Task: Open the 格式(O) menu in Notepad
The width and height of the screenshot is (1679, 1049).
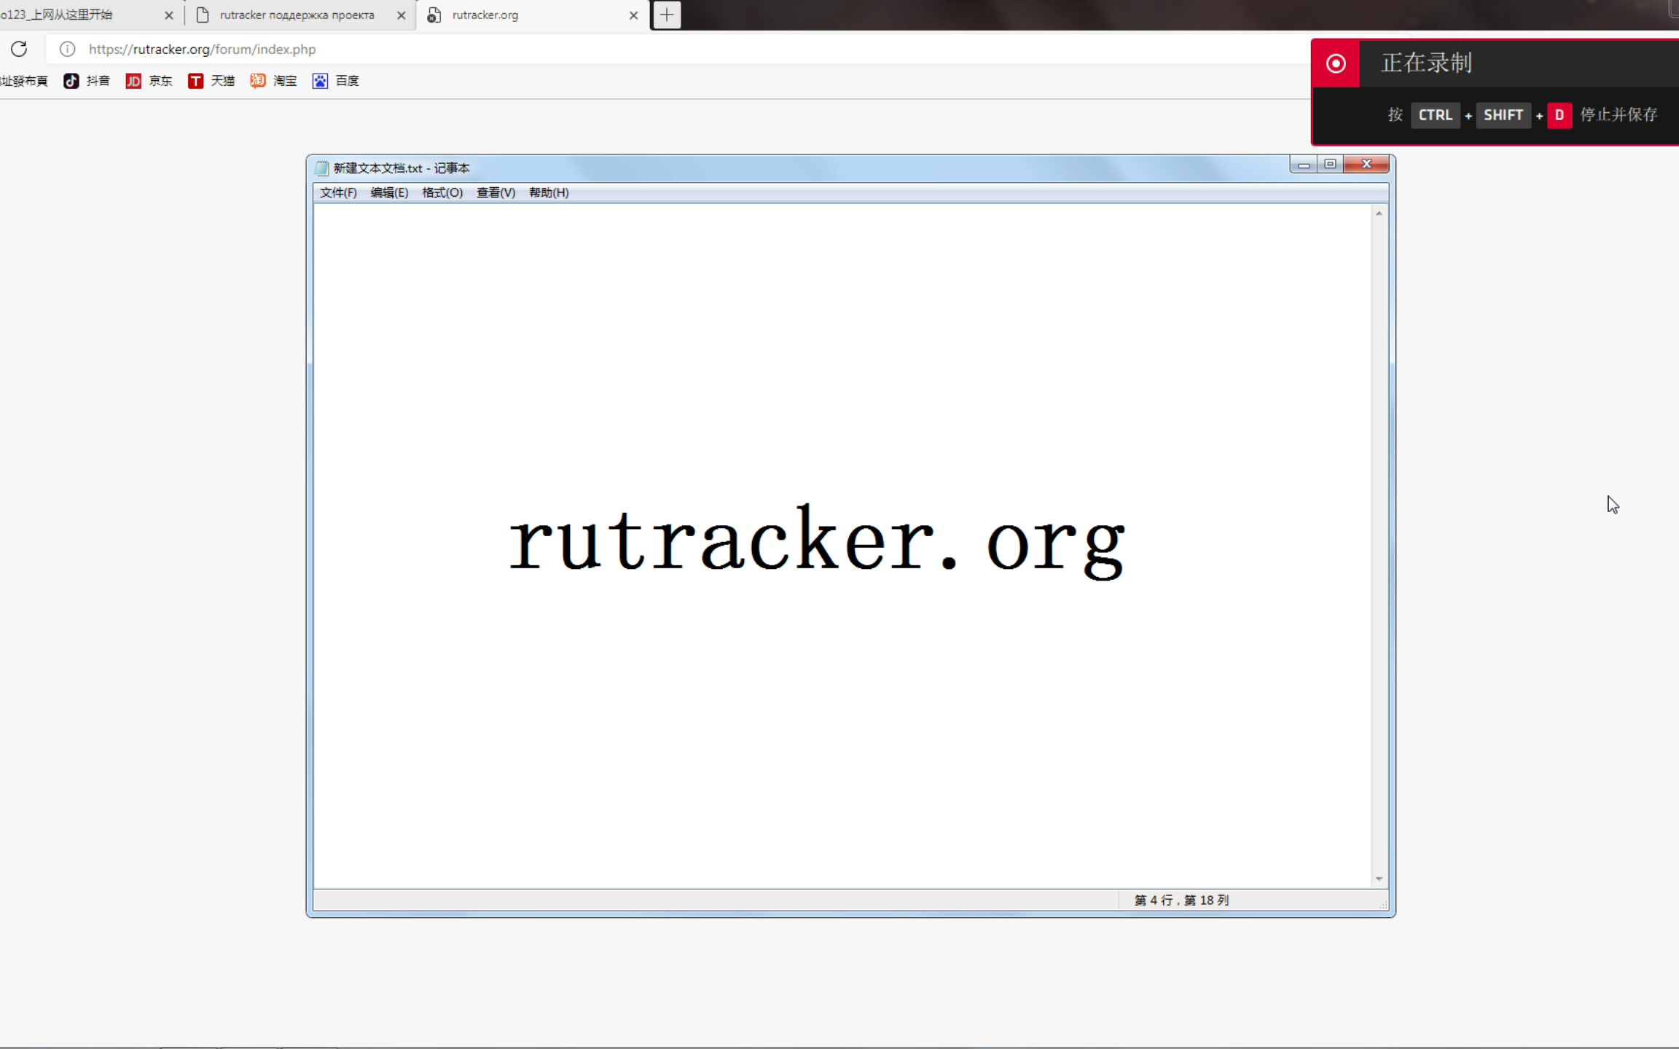Action: pos(442,192)
